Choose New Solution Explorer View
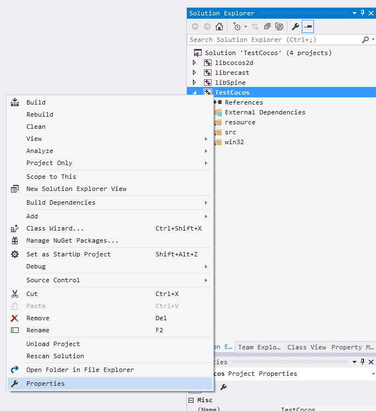Viewport: 376px width, 411px height. pyautogui.click(x=110, y=189)
